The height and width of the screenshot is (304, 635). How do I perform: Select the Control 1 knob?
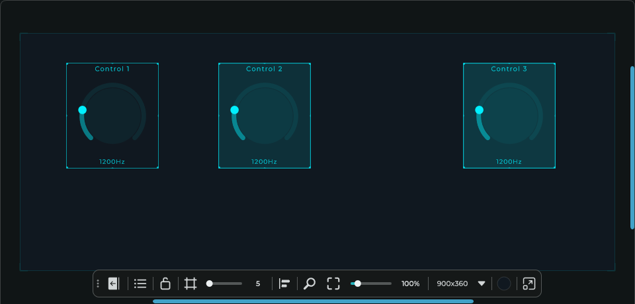coord(112,114)
